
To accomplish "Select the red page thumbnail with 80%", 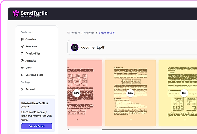I will [85, 93].
